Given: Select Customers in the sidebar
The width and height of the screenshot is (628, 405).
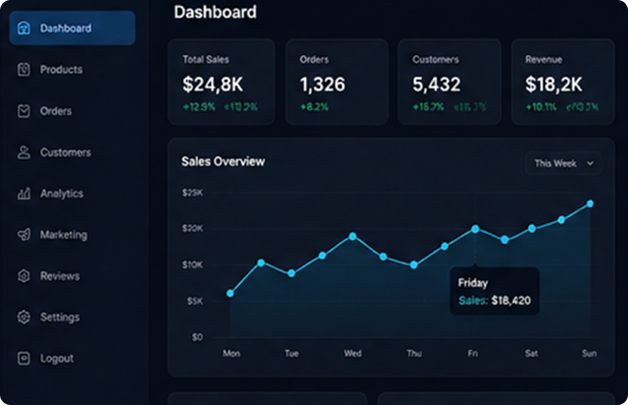Looking at the screenshot, I should 66,153.
